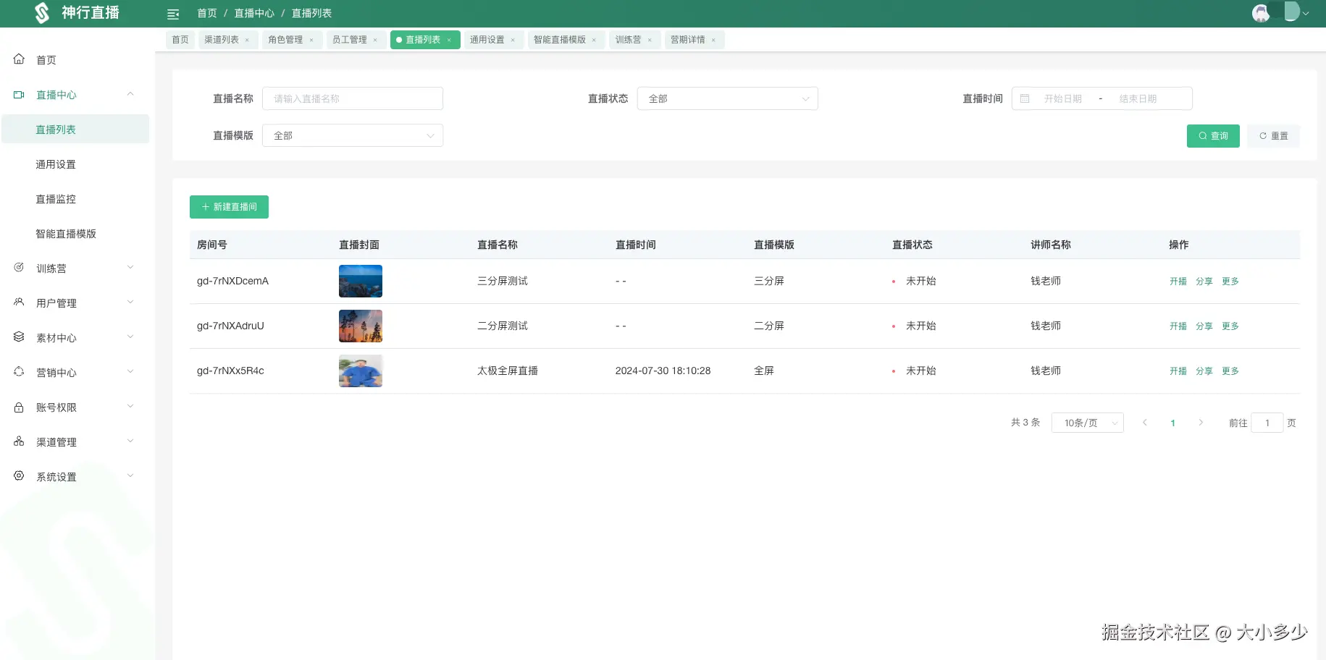Click the 账号权限 lock icon

[x=19, y=407]
